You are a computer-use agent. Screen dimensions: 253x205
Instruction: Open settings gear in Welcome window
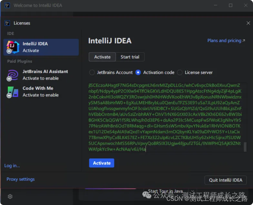point(10,196)
